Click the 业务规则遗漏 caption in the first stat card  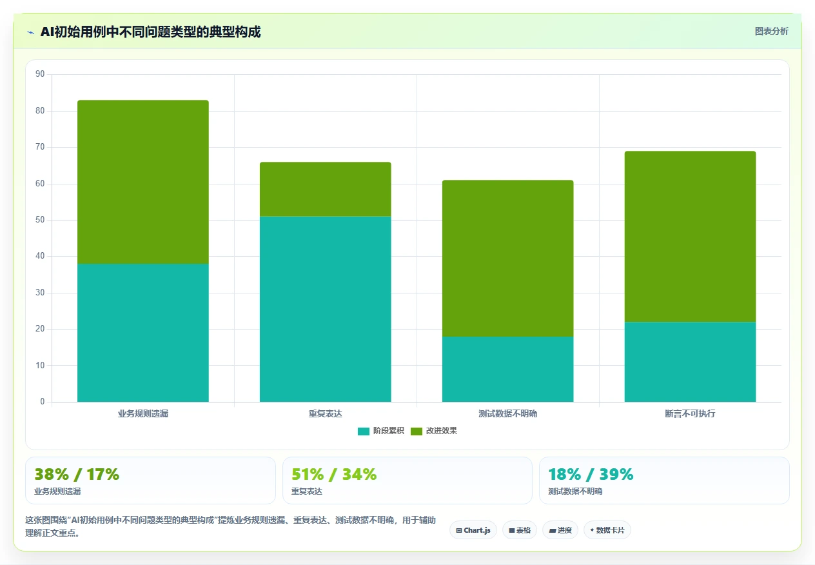coord(57,491)
